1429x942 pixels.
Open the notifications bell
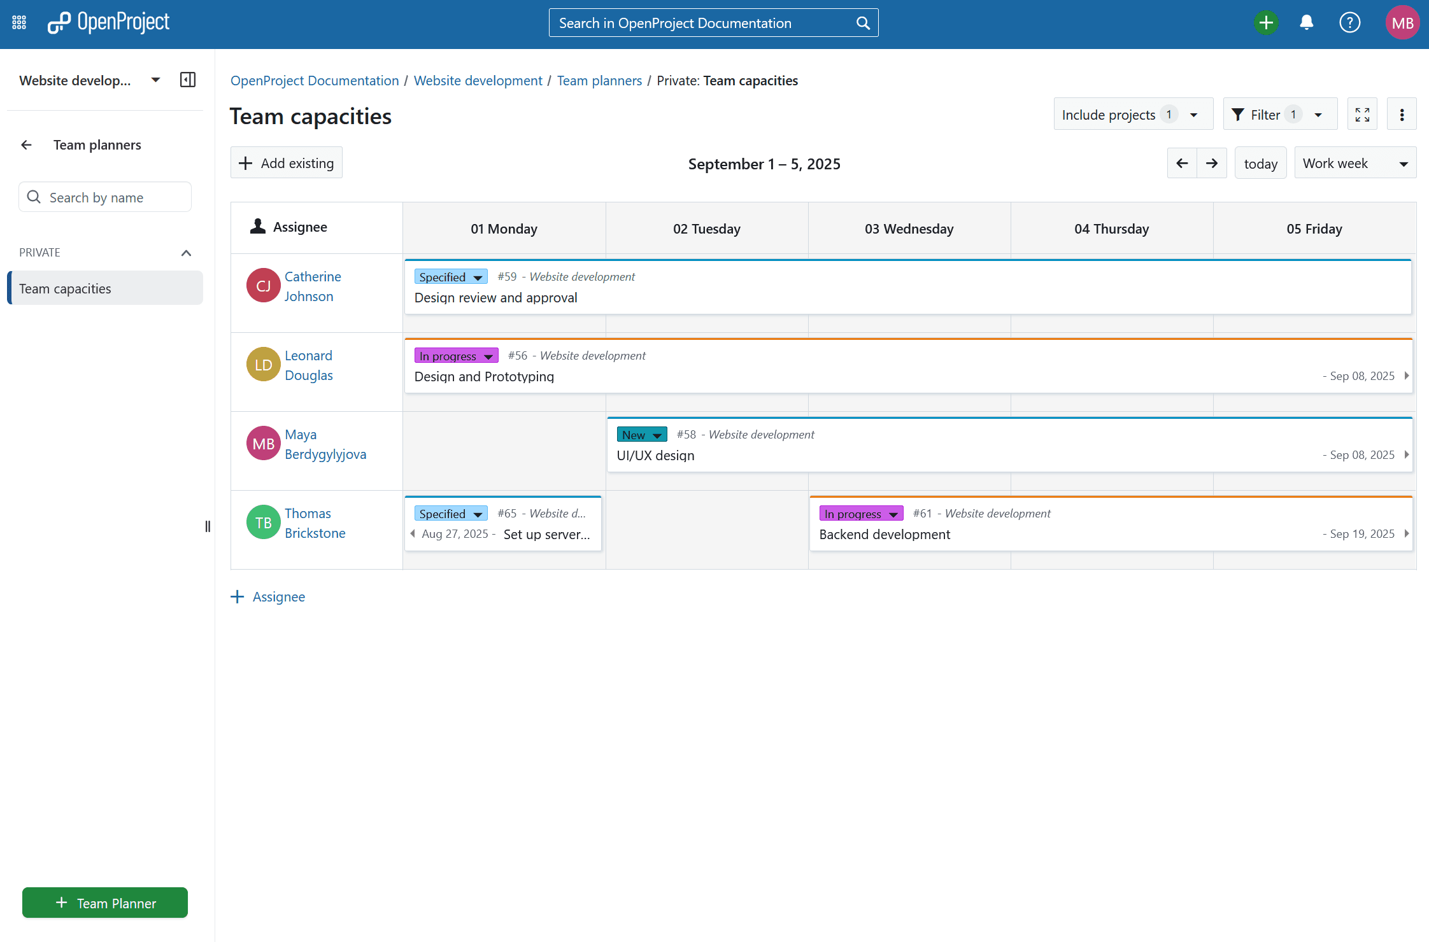[1306, 23]
